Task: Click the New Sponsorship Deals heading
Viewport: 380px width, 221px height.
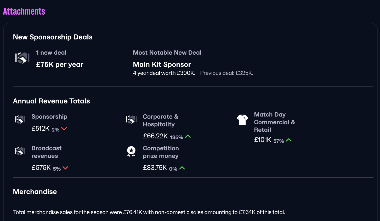Action: (53, 37)
